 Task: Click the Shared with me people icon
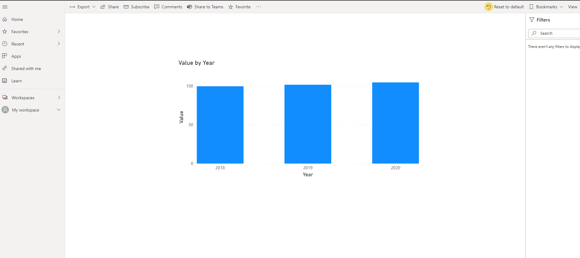(x=5, y=68)
